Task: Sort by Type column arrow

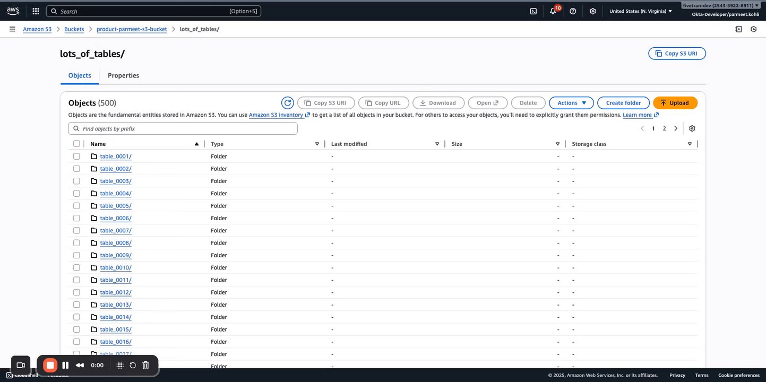Action: (x=317, y=144)
